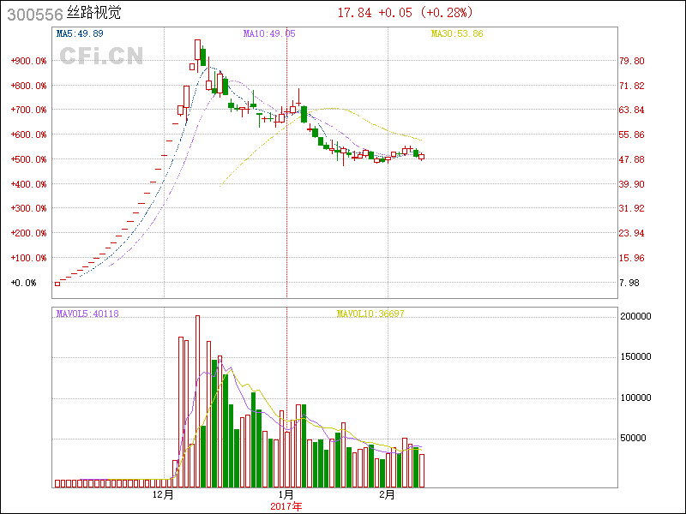Click the +0.0% baseline axis label
This screenshot has height=514, width=686.
coord(24,283)
